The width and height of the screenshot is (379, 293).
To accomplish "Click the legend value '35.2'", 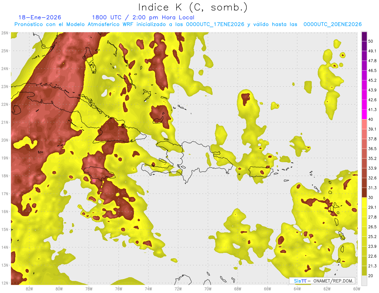I will (372, 158).
